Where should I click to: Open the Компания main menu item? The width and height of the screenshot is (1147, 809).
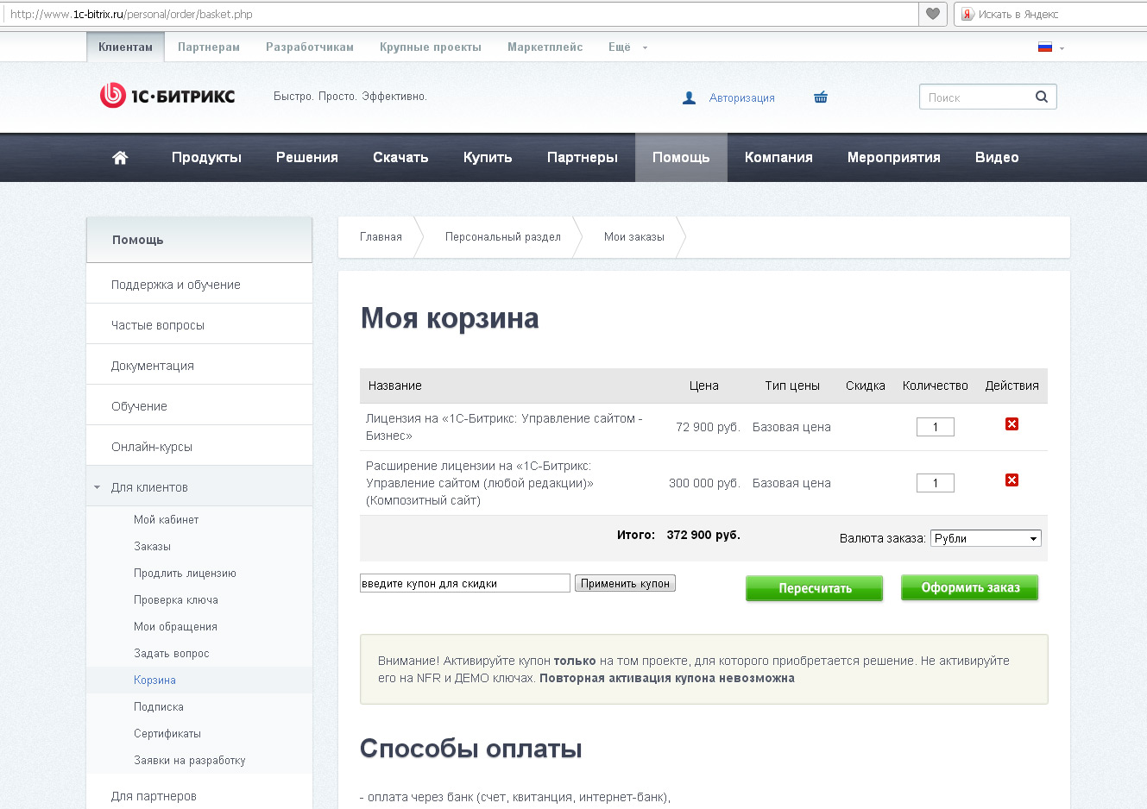[x=778, y=157]
